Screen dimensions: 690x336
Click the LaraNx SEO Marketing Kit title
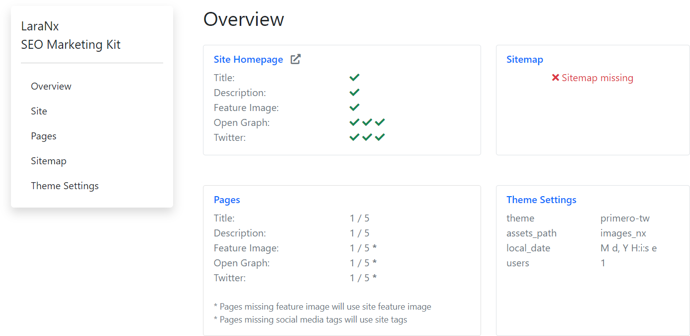pyautogui.click(x=71, y=35)
